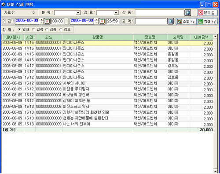Click the total amount 30,000 cell
The height and width of the screenshot is (174, 220).
(x=202, y=130)
